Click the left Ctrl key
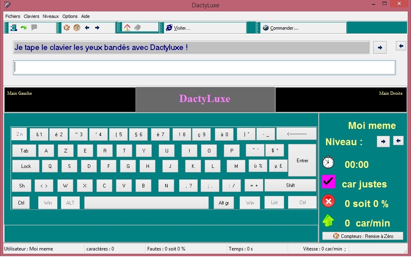Screen dimensions: 411x257 pyautogui.click(x=21, y=203)
